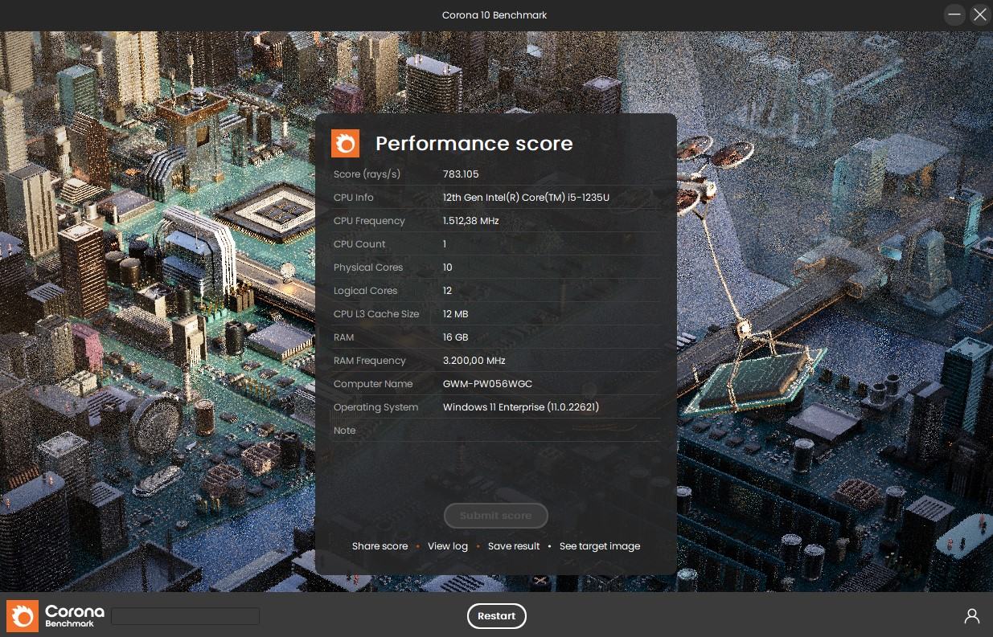Click the CPU Info label
This screenshot has width=993, height=637.
pyautogui.click(x=354, y=198)
